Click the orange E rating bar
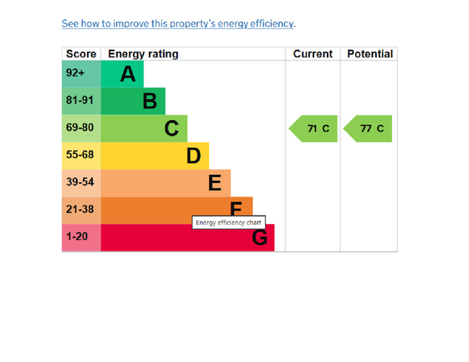The height and width of the screenshot is (362, 469). click(x=165, y=183)
